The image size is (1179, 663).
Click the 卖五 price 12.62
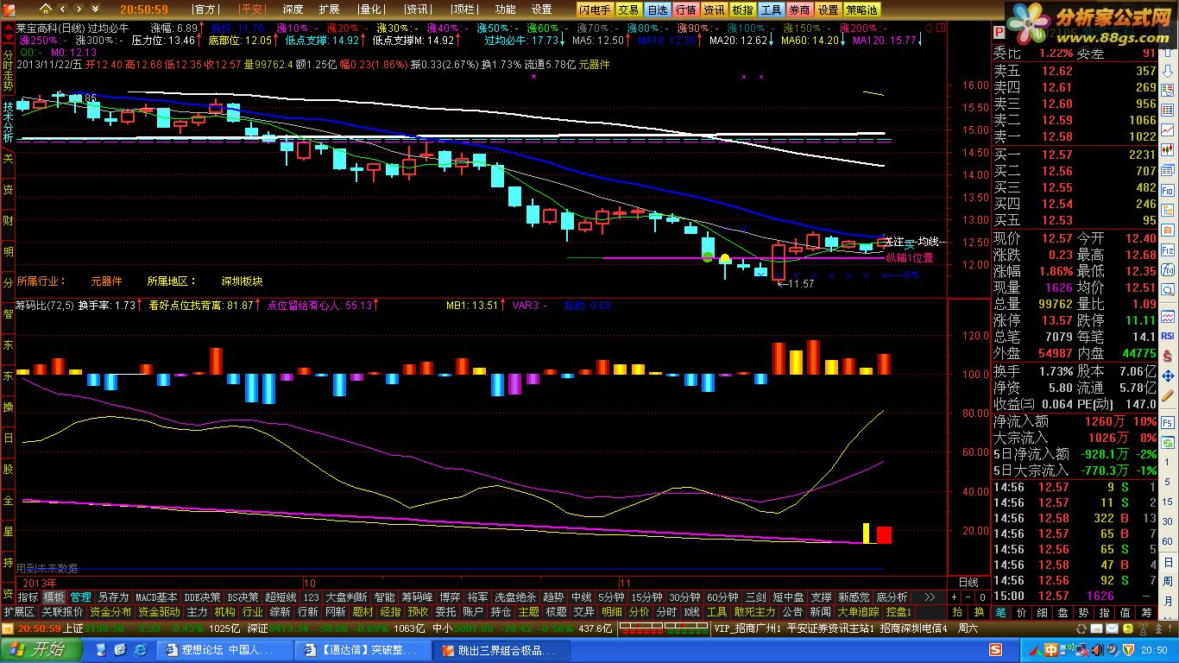point(1056,71)
